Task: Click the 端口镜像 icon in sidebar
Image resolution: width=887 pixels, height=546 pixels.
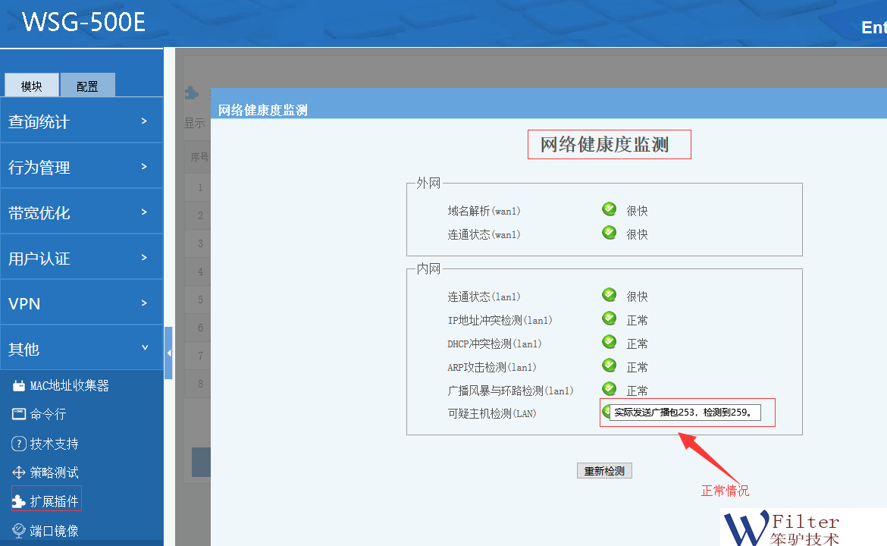Action: [19, 530]
